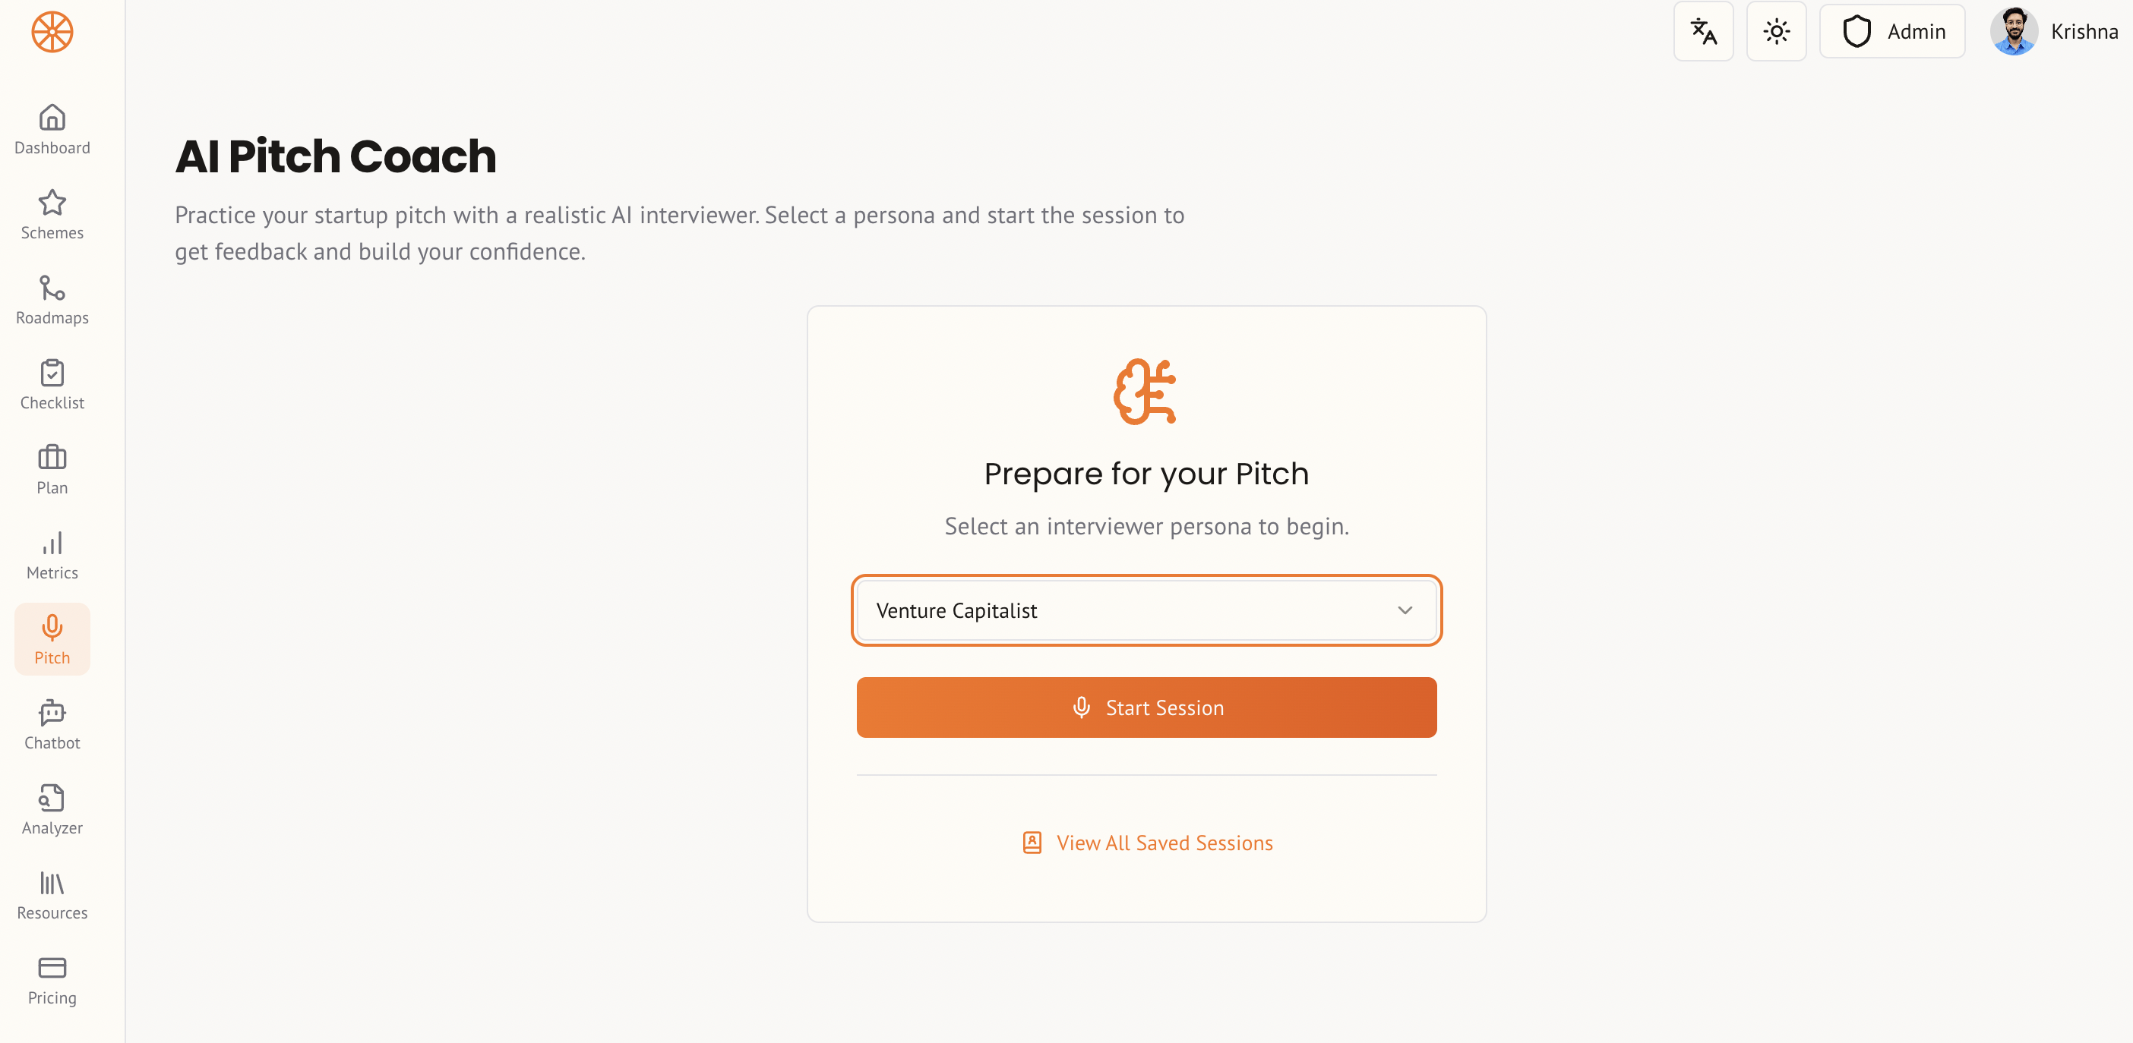Select the Pitch microphone tab
2133x1043 pixels.
pyautogui.click(x=52, y=640)
